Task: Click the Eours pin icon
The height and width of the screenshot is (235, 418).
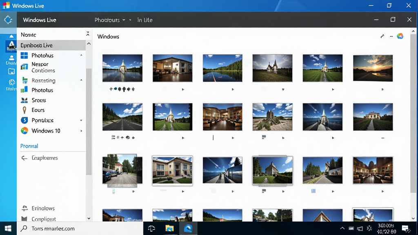Action: click(x=24, y=110)
